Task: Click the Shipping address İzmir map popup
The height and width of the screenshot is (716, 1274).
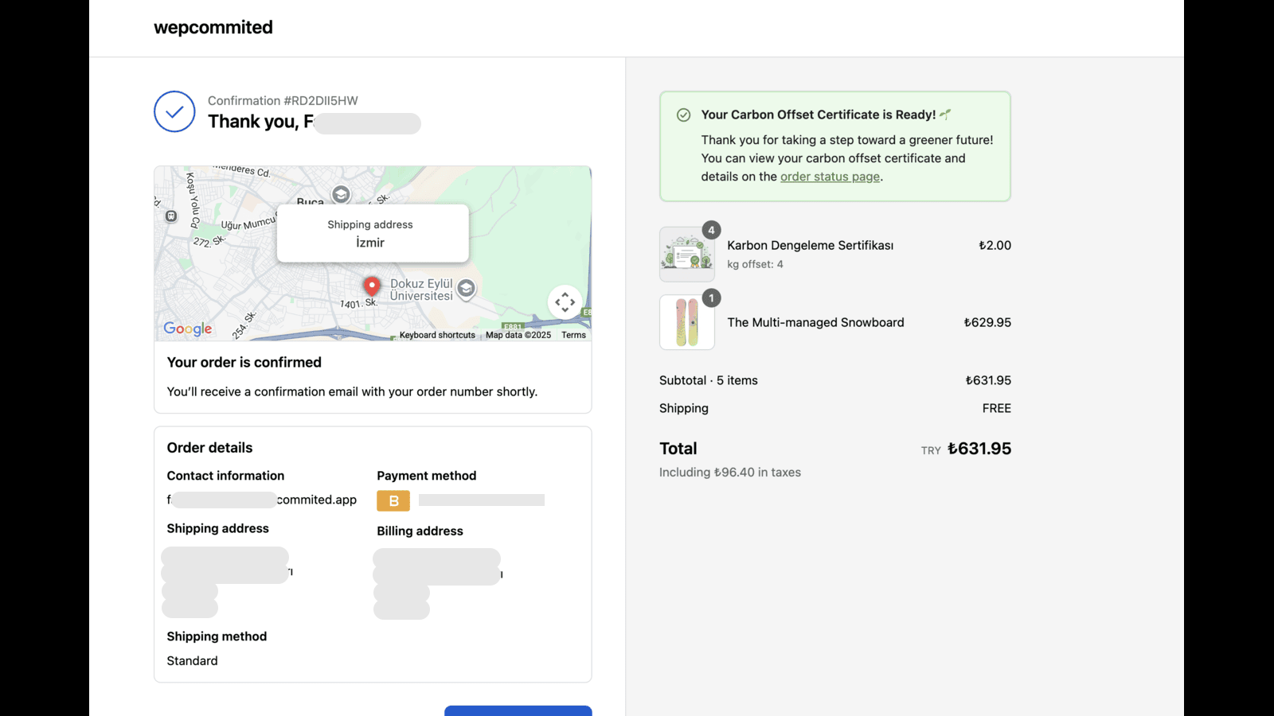Action: 373,233
